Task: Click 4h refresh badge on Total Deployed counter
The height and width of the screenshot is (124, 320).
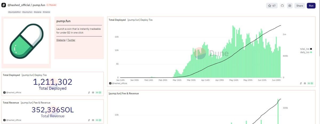Action: click(99, 92)
